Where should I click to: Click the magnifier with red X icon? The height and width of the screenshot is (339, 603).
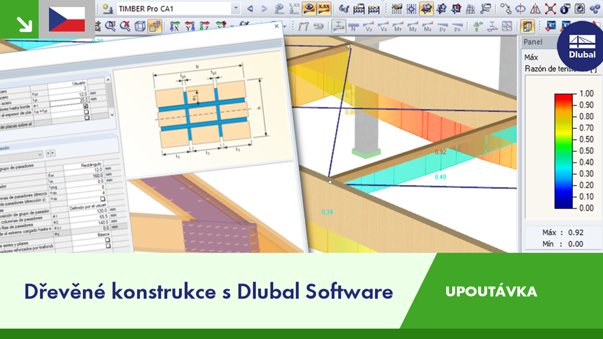tap(125, 26)
